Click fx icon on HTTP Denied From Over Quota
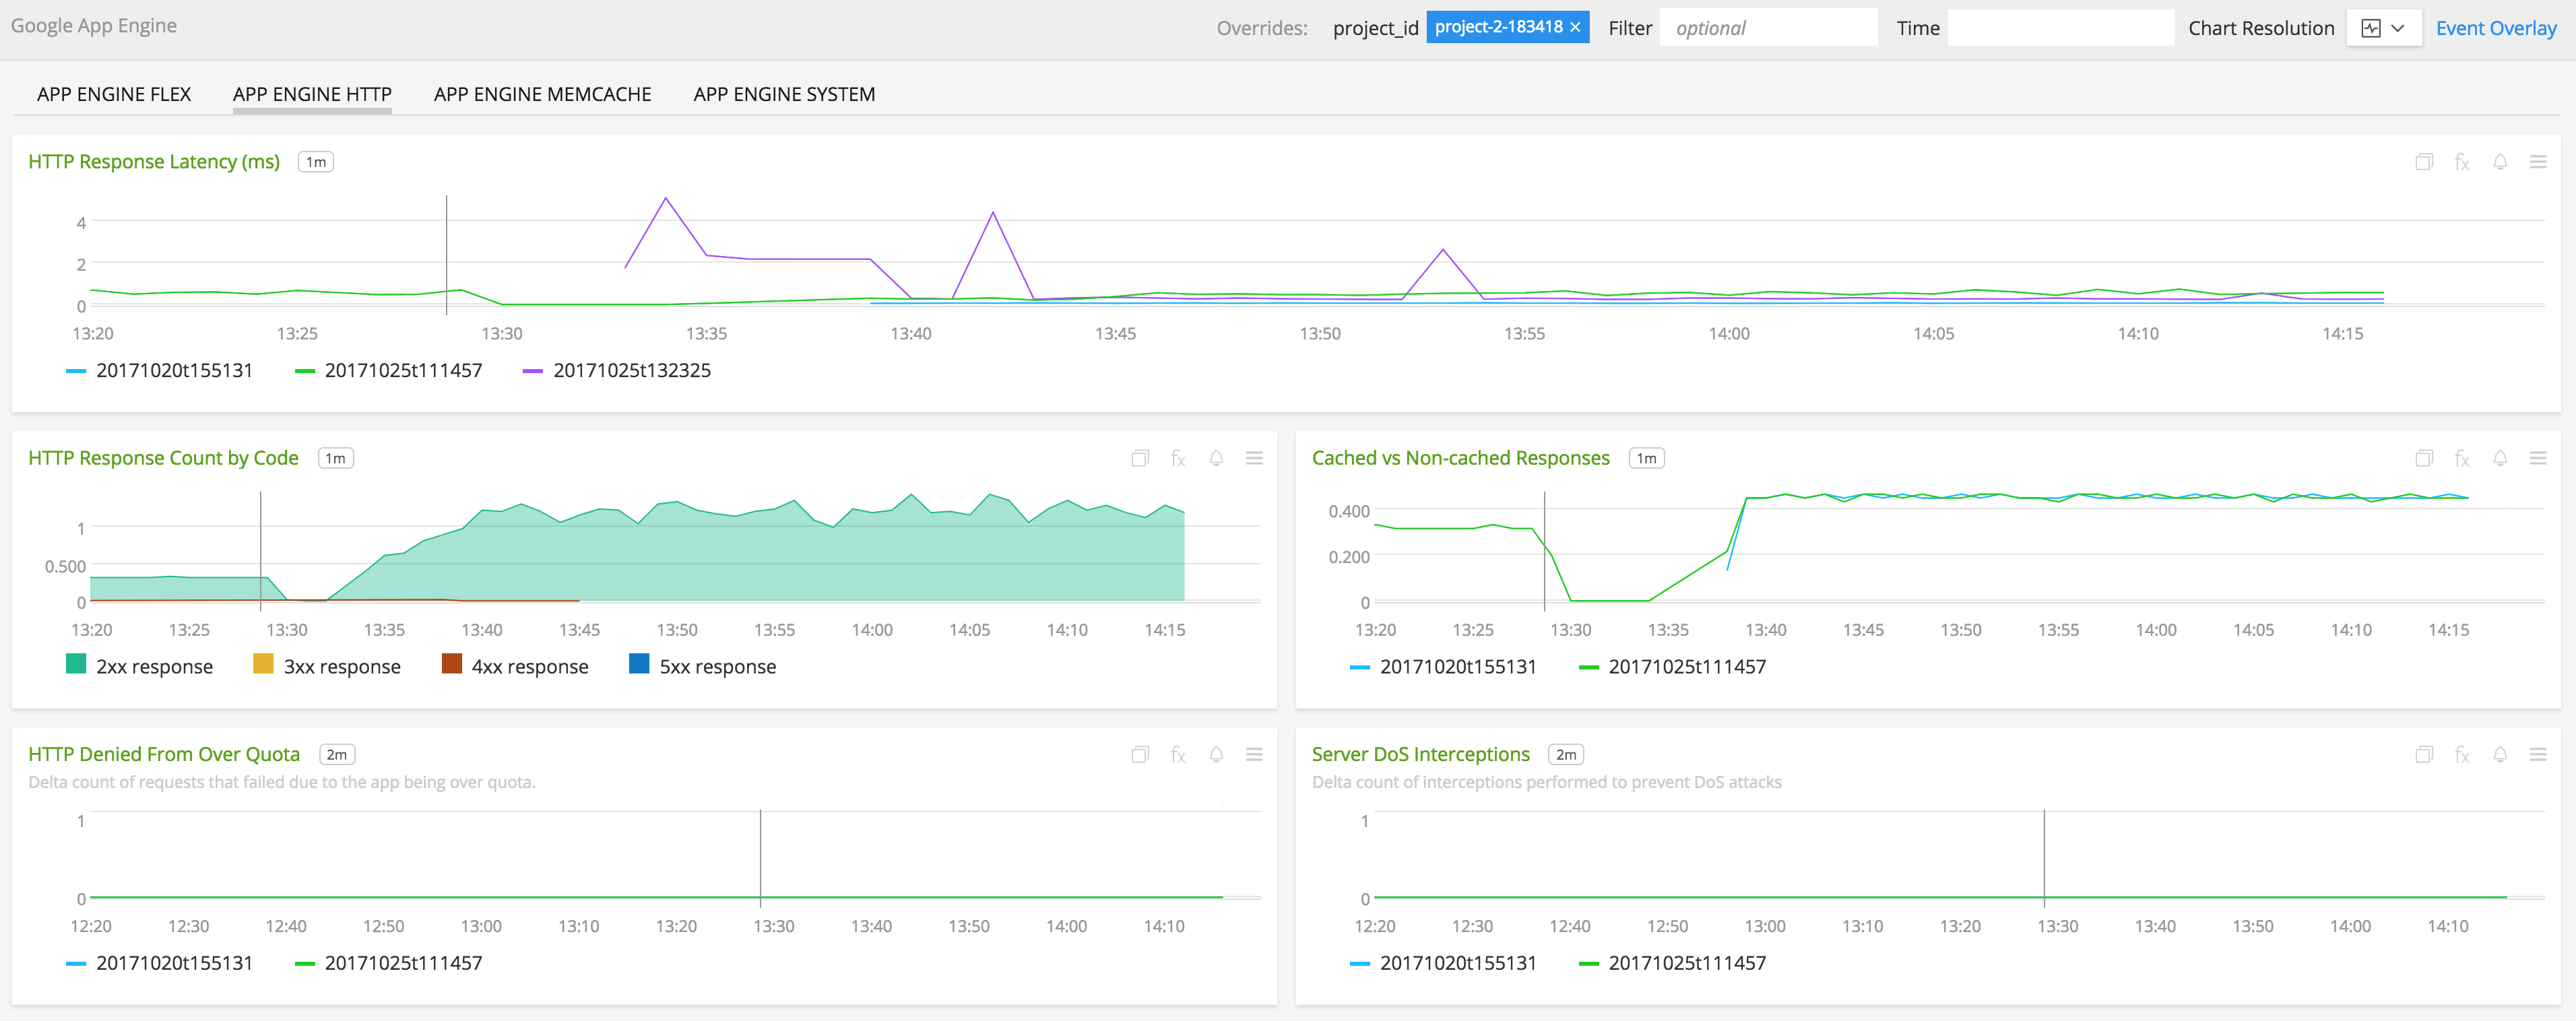 coord(1178,755)
